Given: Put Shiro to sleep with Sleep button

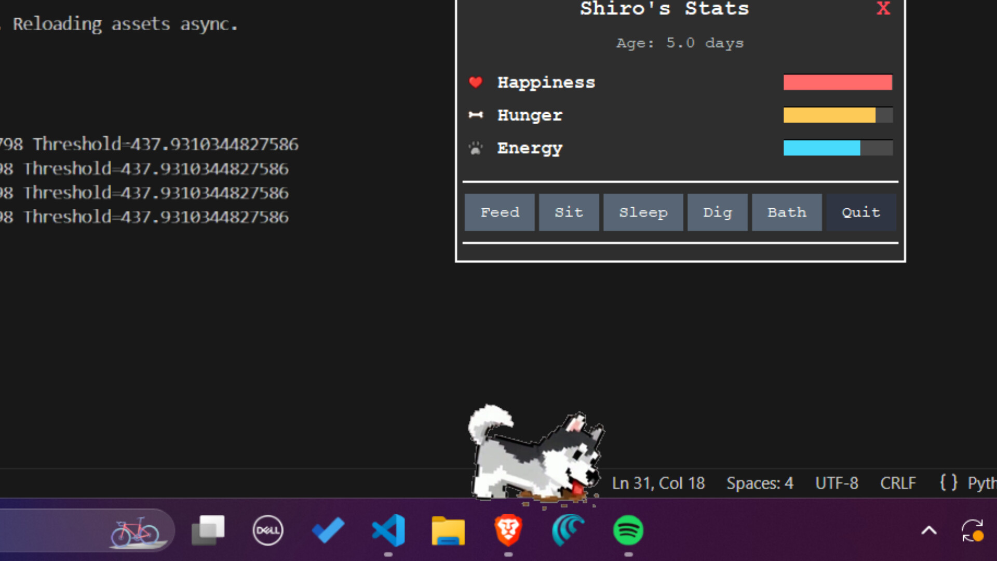Looking at the screenshot, I should 643,212.
